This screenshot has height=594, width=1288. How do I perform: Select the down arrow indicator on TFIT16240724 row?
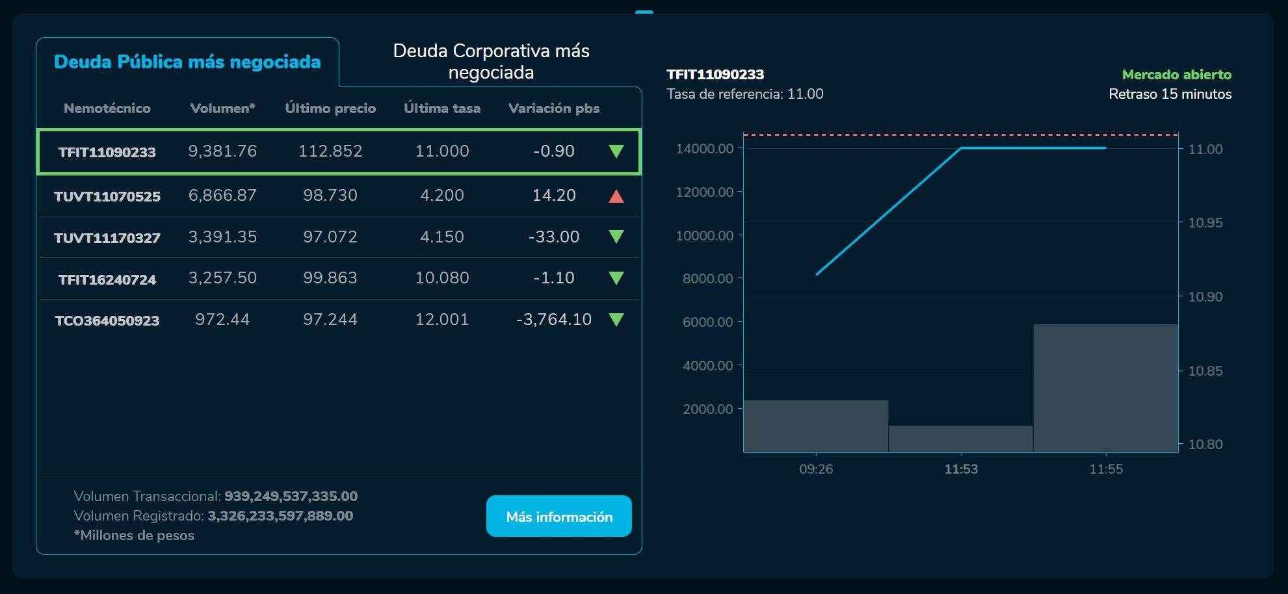[616, 278]
